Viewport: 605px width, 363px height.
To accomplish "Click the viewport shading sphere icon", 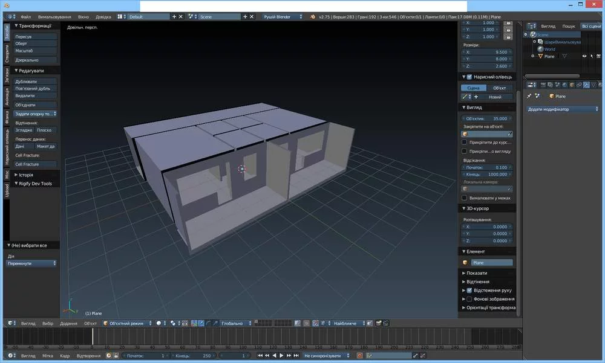I will [x=159, y=323].
